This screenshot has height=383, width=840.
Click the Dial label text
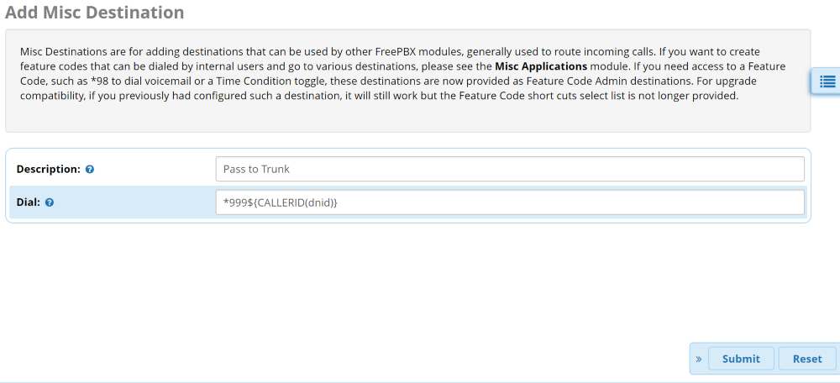click(x=28, y=202)
